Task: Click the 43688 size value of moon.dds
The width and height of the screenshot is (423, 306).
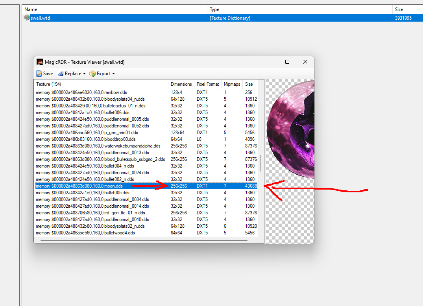Action: tap(251, 186)
